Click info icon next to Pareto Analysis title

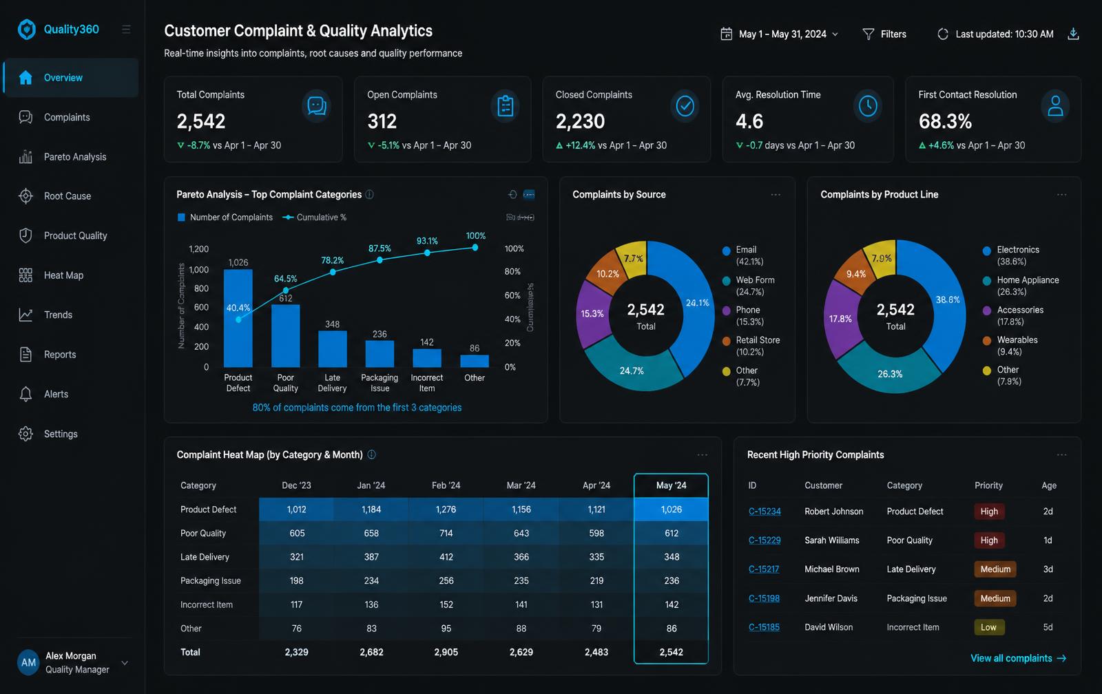(x=370, y=194)
